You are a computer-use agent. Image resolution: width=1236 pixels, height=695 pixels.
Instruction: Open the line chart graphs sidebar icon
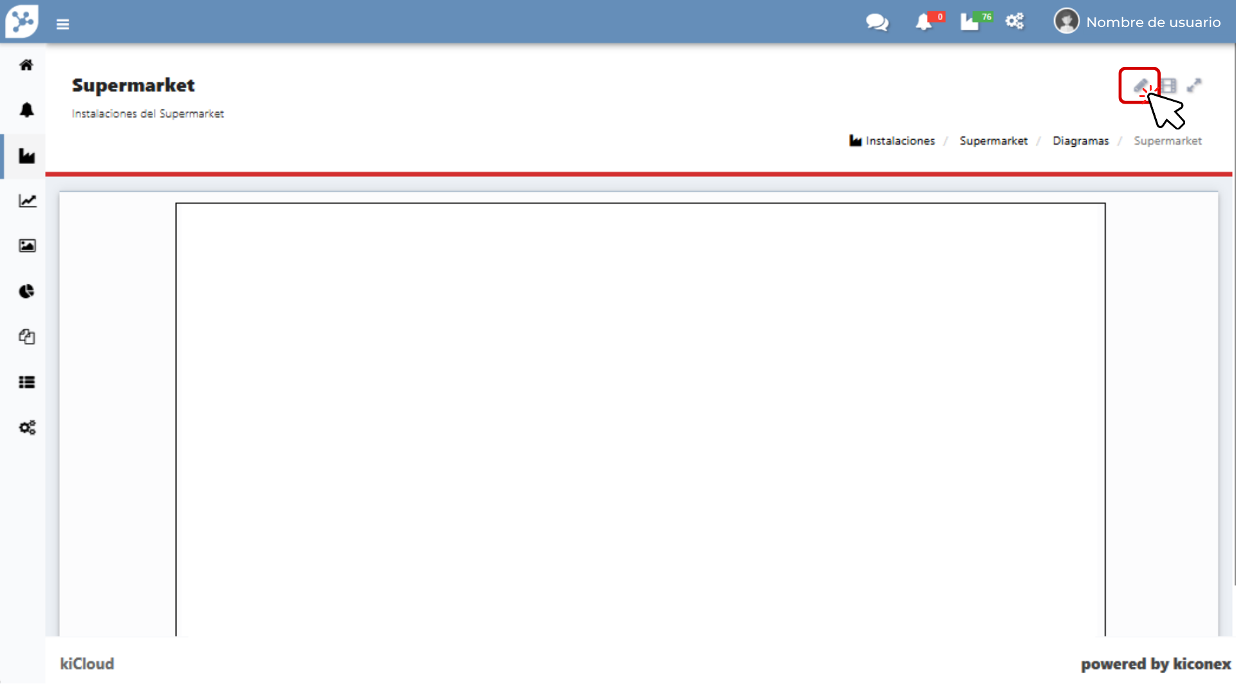point(26,201)
